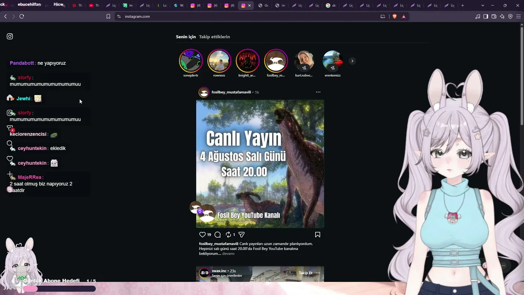Switch to the Takip ettiklerin tab
The height and width of the screenshot is (295, 524).
click(x=215, y=37)
